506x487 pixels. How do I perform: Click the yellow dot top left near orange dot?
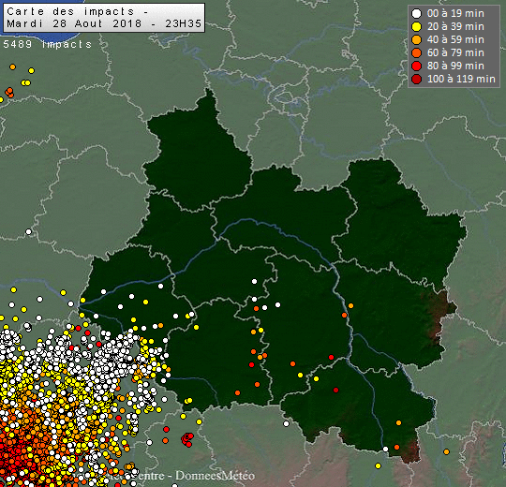pyautogui.click(x=31, y=70)
